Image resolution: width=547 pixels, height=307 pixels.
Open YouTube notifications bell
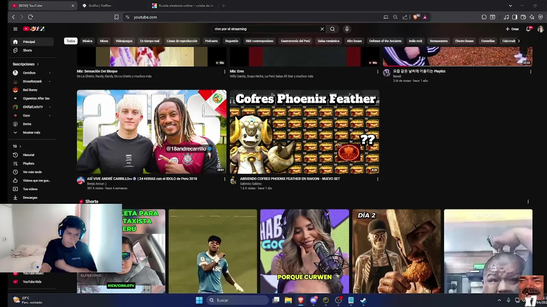point(529,29)
